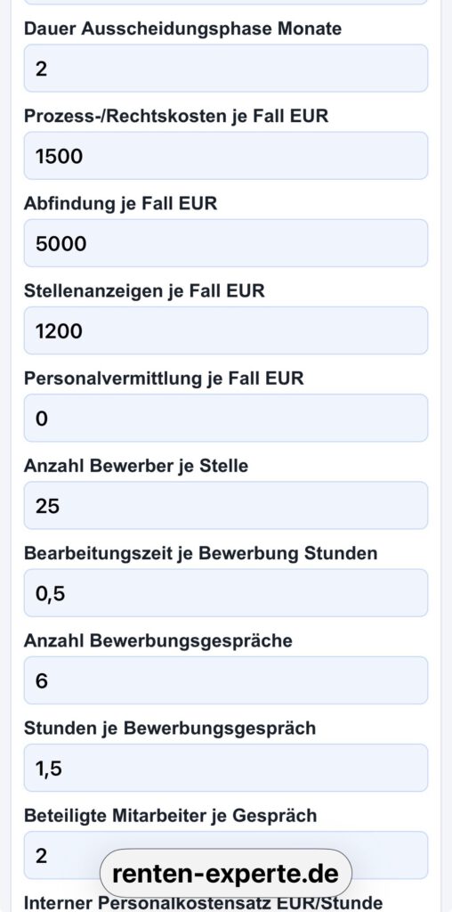
Task: Click the Bearbeitungszeit je Bewerbung Stunden label
Action: pyautogui.click(x=200, y=553)
